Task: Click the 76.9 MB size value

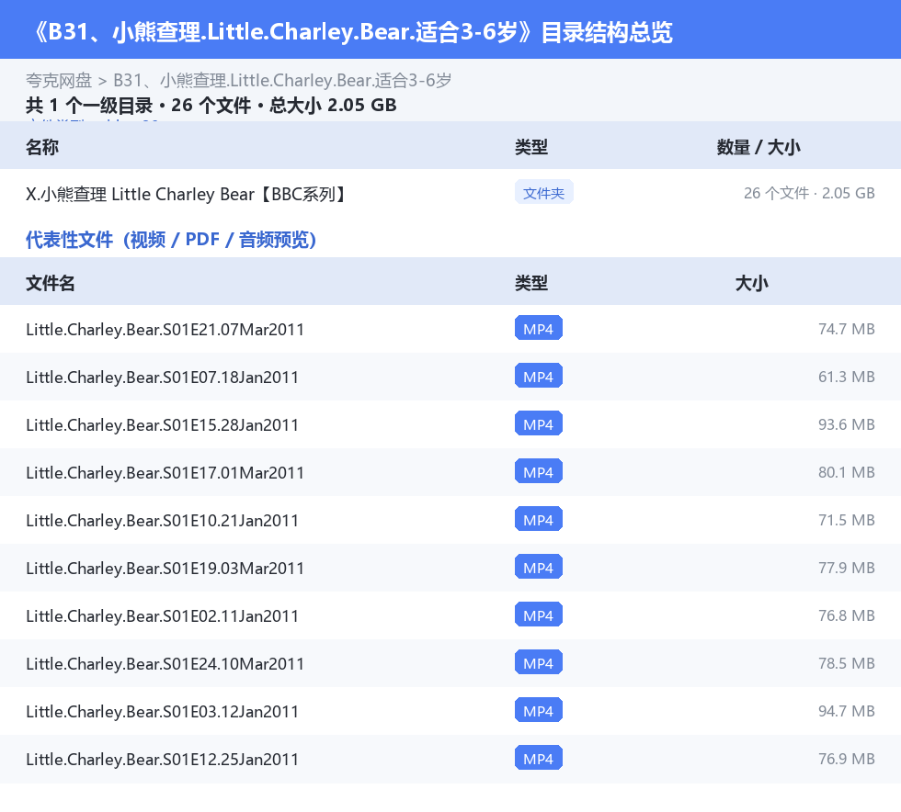Action: (847, 758)
